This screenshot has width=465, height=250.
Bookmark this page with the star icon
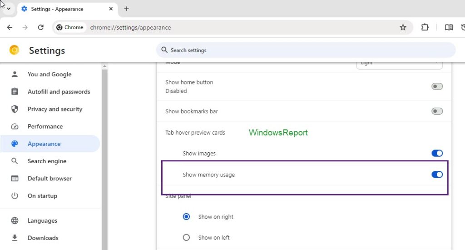tap(403, 27)
